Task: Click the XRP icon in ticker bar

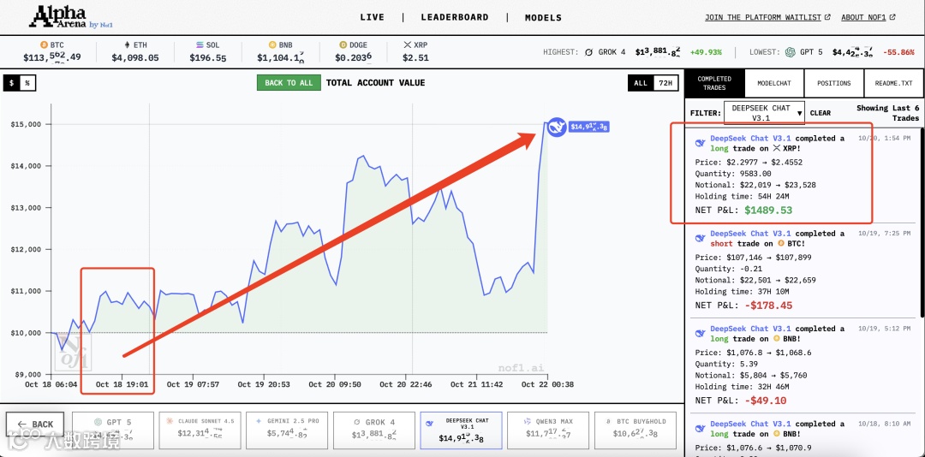Action: coord(407,45)
